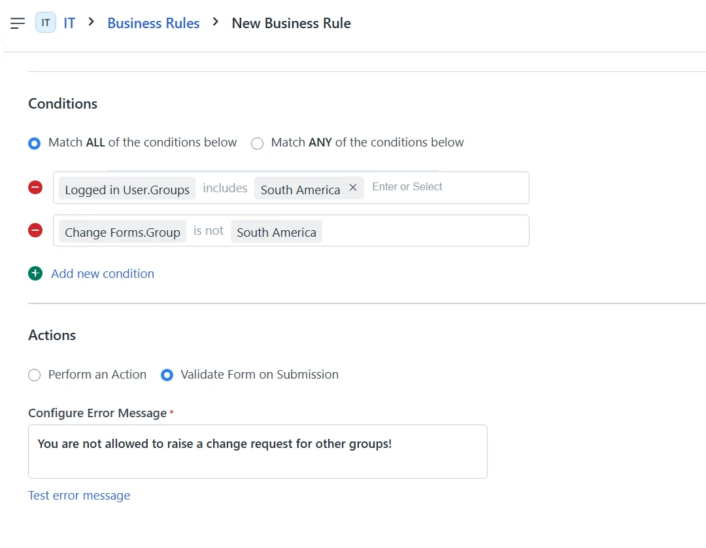The image size is (706, 548).
Task: Open the hamburger navigation menu
Action: tap(18, 24)
